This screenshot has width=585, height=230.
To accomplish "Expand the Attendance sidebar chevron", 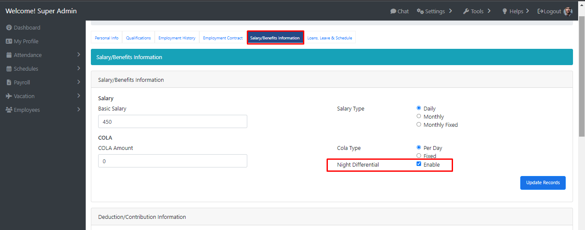I will click(x=79, y=55).
